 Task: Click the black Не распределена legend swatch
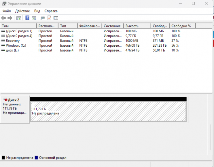coord(3,158)
